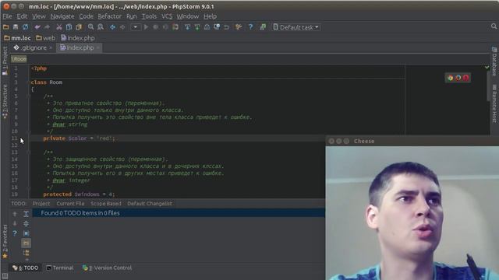The image size is (499, 280).
Task: Switch to Current File TODO tab
Action: [x=70, y=204]
